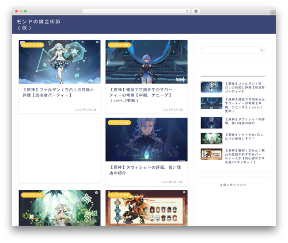Screen dimensions: 288x243
Task: Click the category badge on the ファルザン card
Action: point(33,45)
